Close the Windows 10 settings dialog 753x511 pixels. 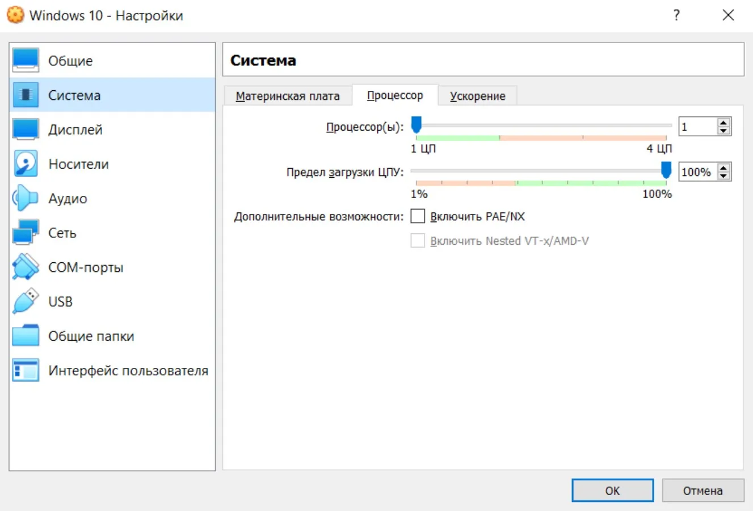(x=728, y=15)
